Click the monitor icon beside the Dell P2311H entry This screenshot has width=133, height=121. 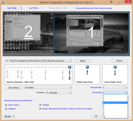[x=7, y=61]
